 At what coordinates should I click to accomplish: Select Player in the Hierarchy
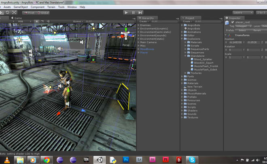click(x=144, y=53)
